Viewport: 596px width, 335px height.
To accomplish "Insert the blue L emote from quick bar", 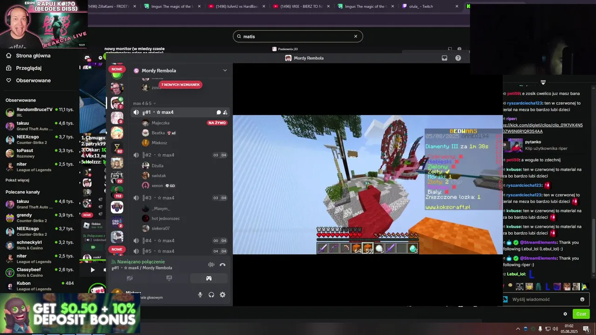I will pyautogui.click(x=548, y=287).
